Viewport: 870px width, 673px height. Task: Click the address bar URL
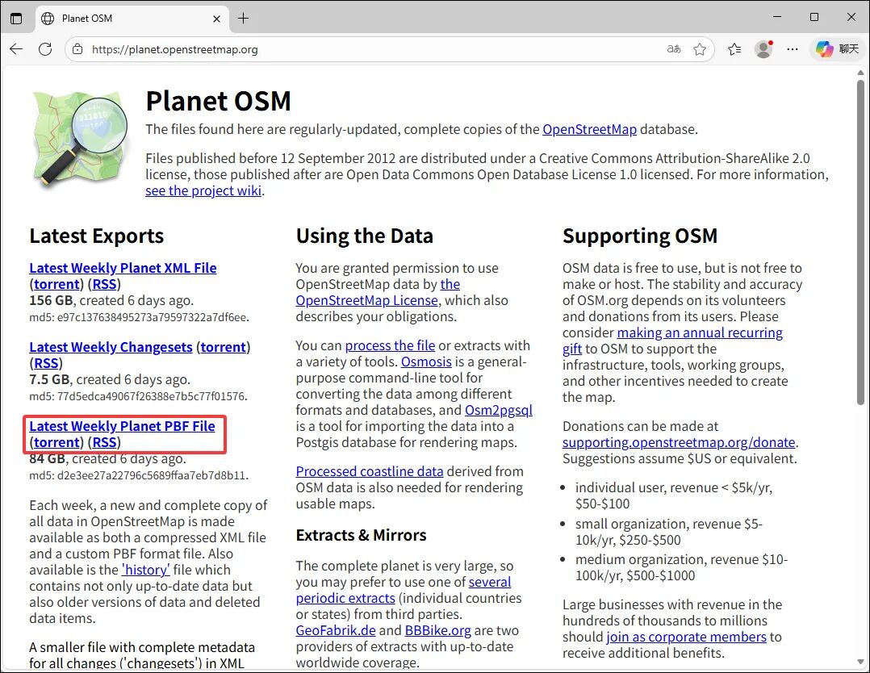[x=175, y=49]
